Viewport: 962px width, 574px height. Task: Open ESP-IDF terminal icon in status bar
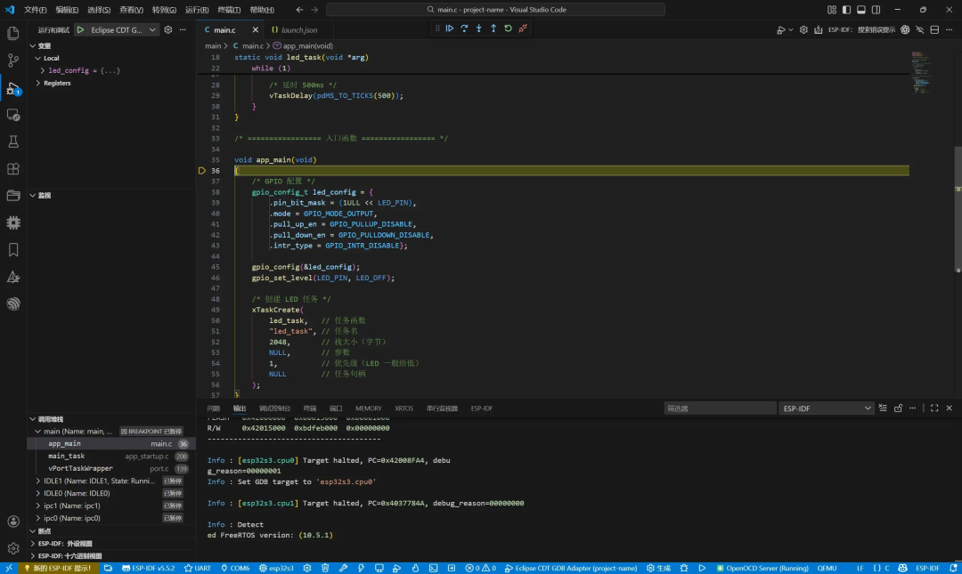pos(433,568)
